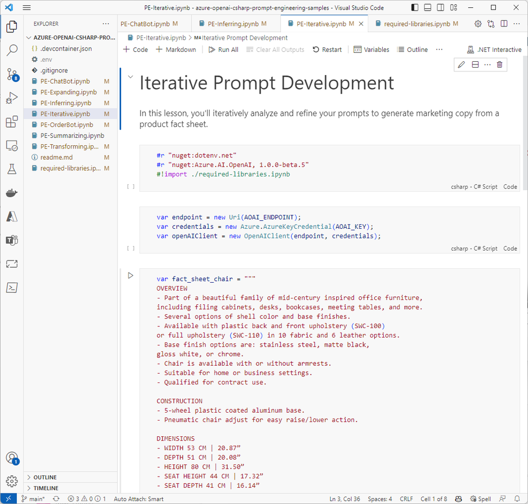Switch to the required-libraries.ipynb tab
Screen dimensions: 528x504
[x=417, y=24]
